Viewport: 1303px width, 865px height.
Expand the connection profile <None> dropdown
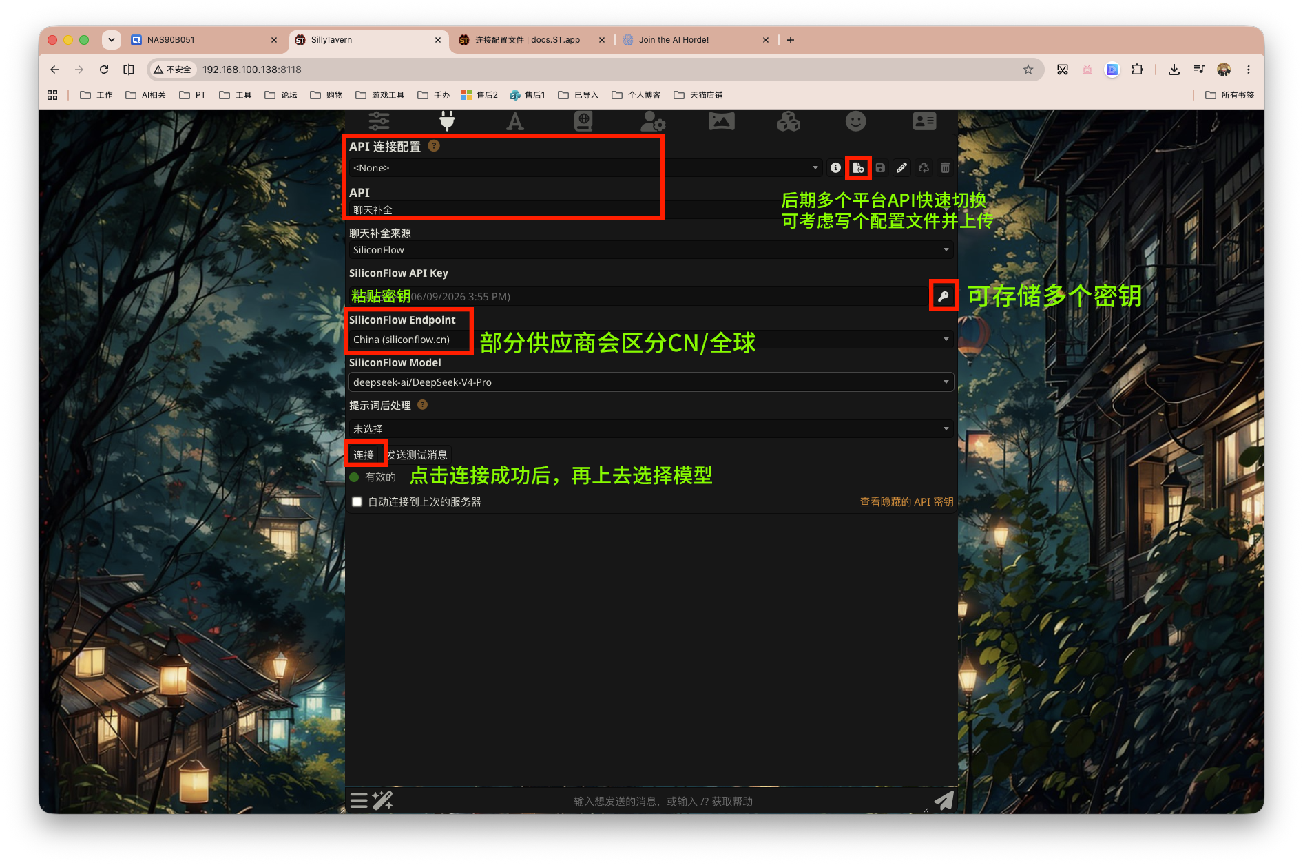coord(586,167)
